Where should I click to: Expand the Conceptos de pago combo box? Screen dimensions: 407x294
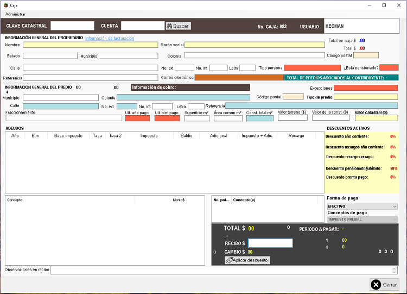[362, 220]
